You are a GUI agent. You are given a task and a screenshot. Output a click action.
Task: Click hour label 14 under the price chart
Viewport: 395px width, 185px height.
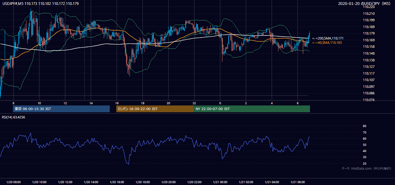(91, 103)
